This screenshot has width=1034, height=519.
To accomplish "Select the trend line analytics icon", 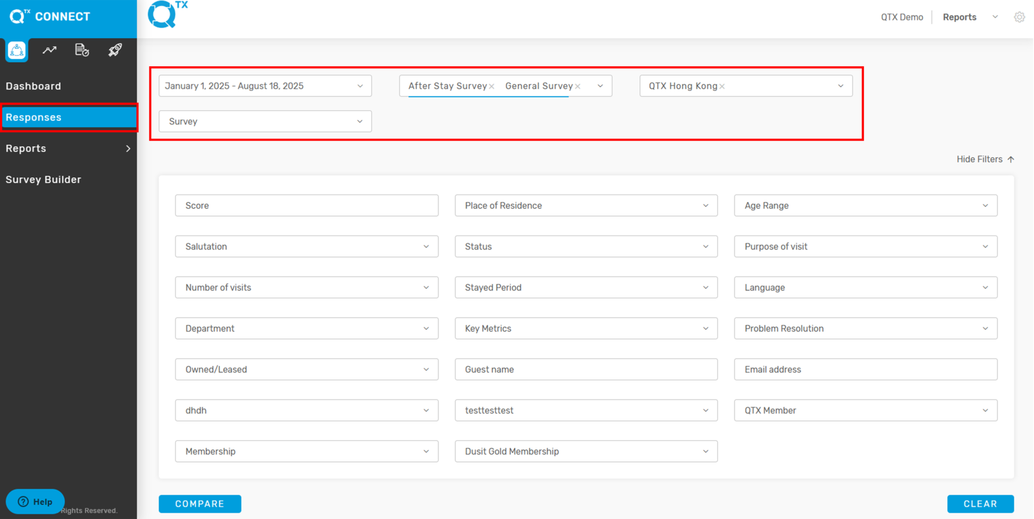I will coord(50,50).
